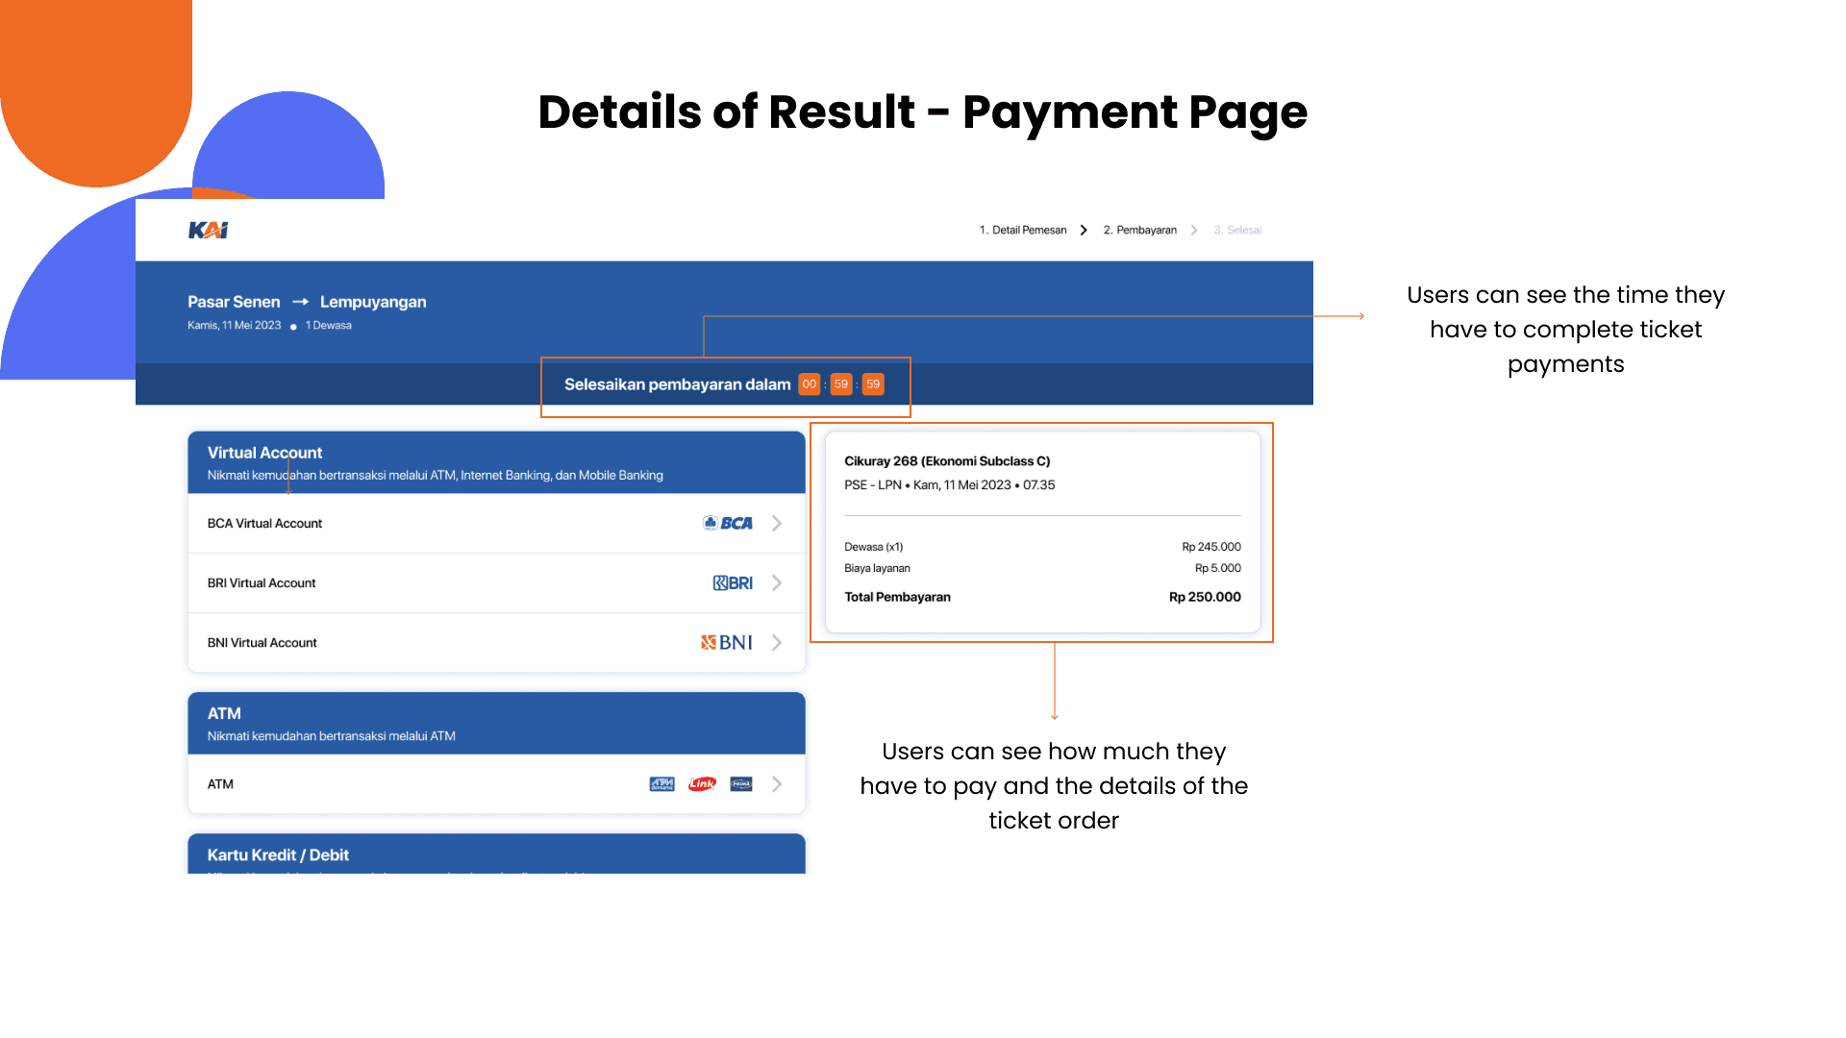1846x1038 pixels.
Task: Open BCA Virtual Account chevron
Action: pyautogui.click(x=777, y=523)
